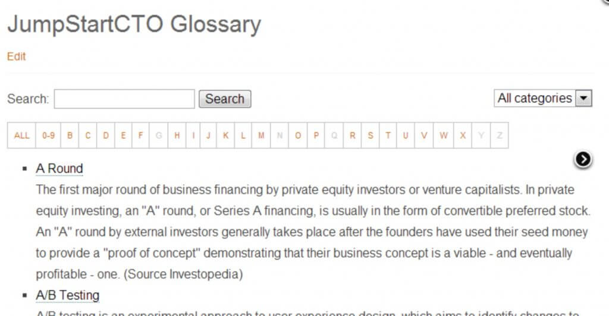Filter glossary by 0-9 entries
The height and width of the screenshot is (316, 609).
[x=48, y=135]
